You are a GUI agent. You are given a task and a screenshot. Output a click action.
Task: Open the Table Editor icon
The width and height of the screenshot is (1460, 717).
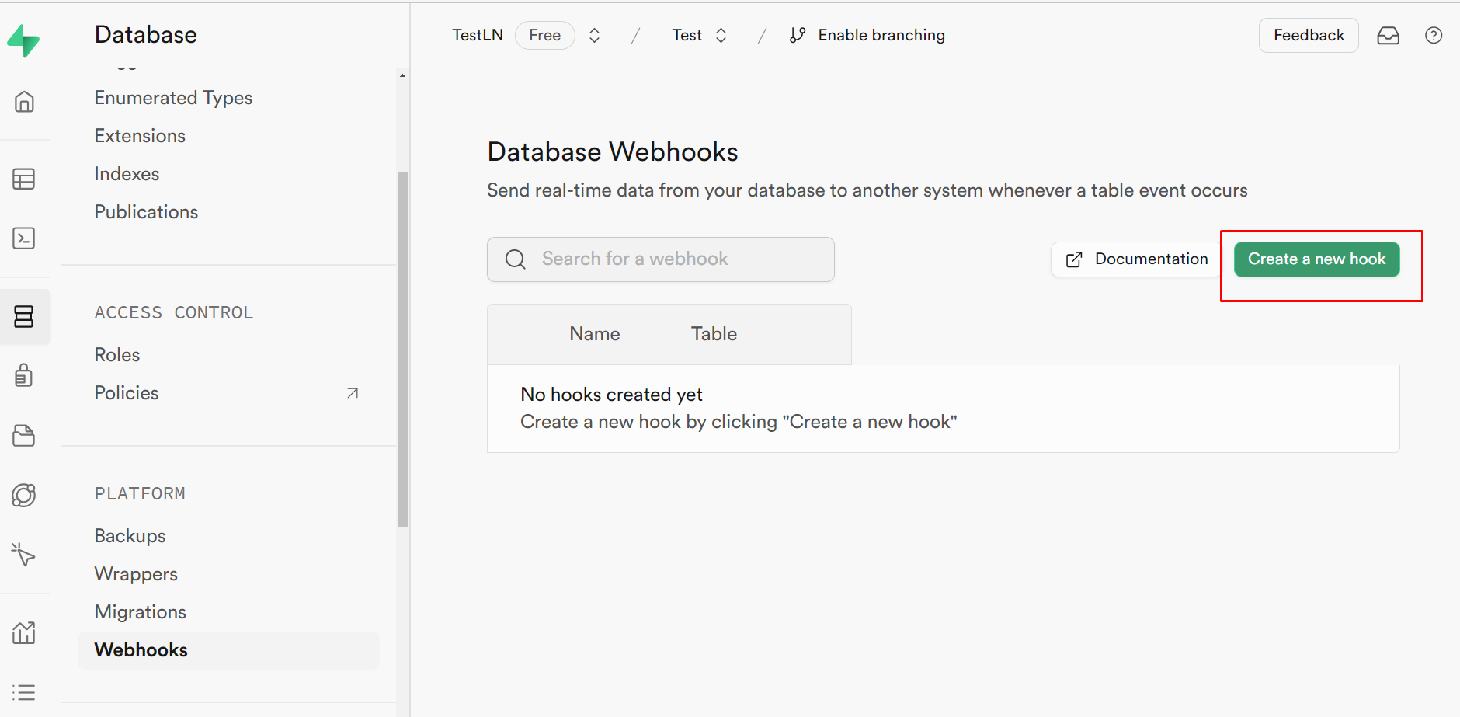(24, 179)
